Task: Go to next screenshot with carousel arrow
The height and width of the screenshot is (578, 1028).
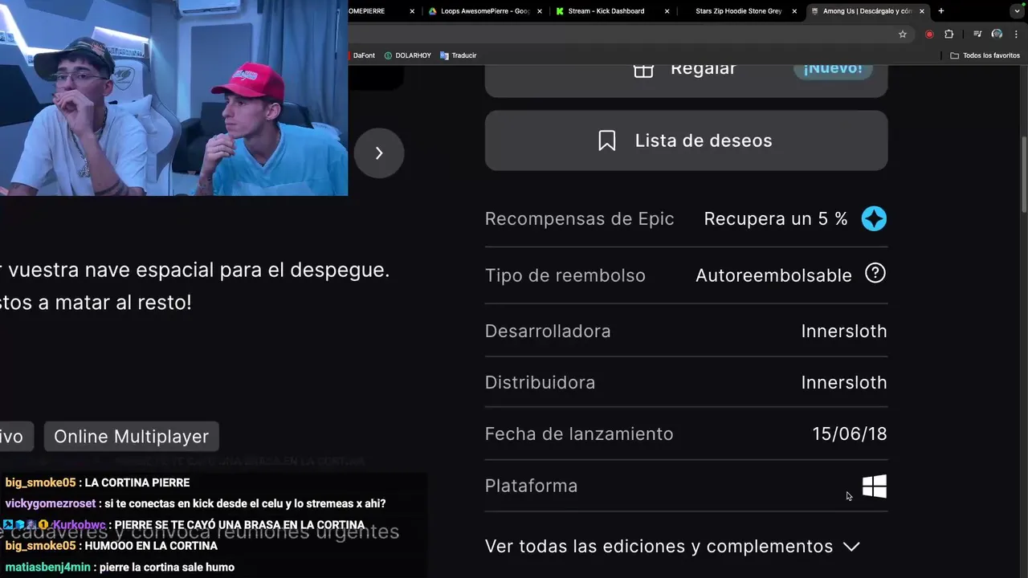Action: click(379, 153)
